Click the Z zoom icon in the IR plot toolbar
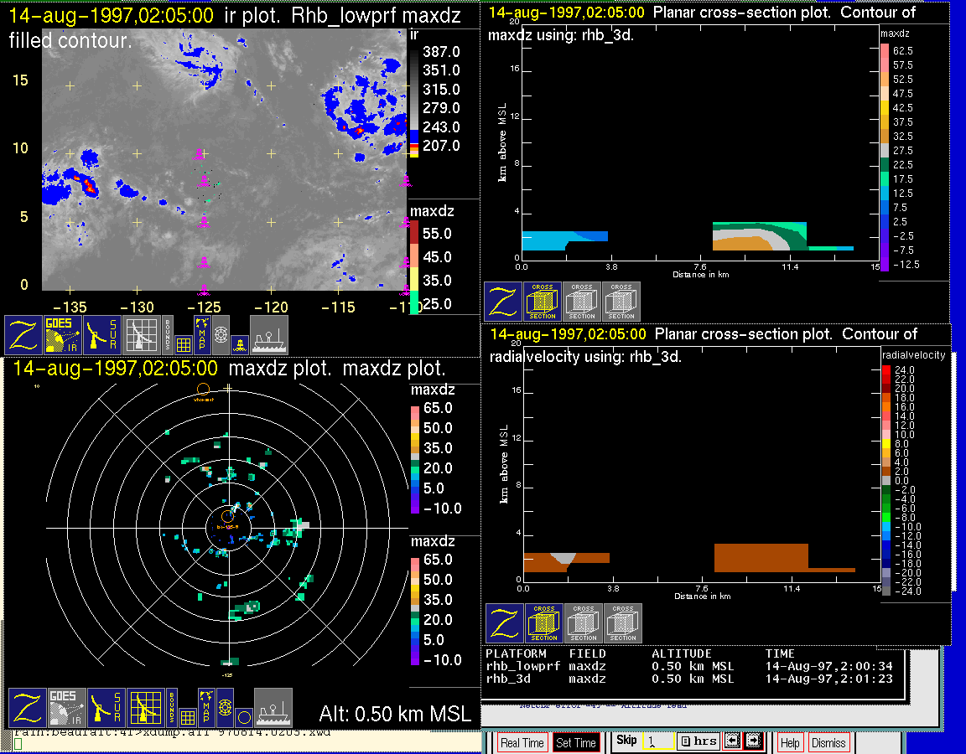The width and height of the screenshot is (966, 754). pyautogui.click(x=23, y=335)
